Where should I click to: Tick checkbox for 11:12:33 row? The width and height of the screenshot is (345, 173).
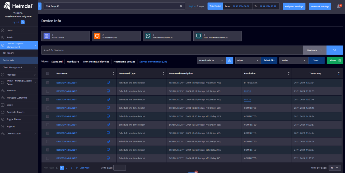pyautogui.click(x=48, y=91)
